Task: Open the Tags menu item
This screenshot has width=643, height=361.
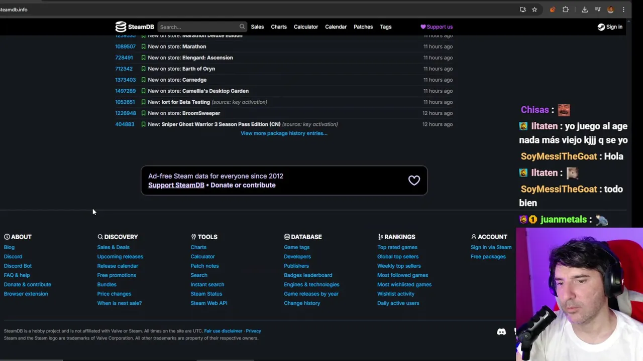Action: 386,27
